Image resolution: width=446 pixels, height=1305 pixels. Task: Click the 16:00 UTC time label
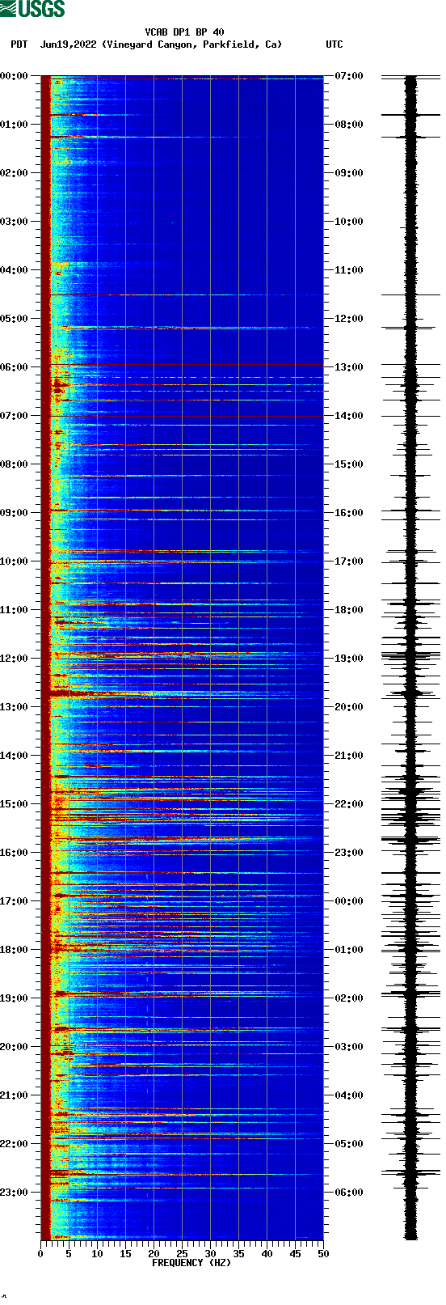[349, 513]
